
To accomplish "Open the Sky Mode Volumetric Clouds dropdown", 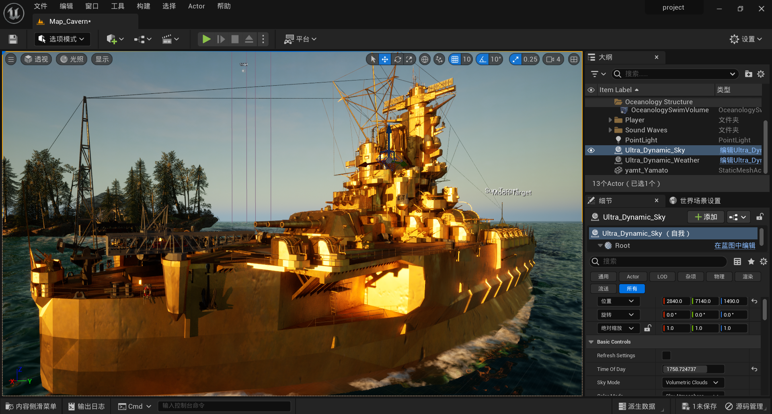I will (x=693, y=383).
